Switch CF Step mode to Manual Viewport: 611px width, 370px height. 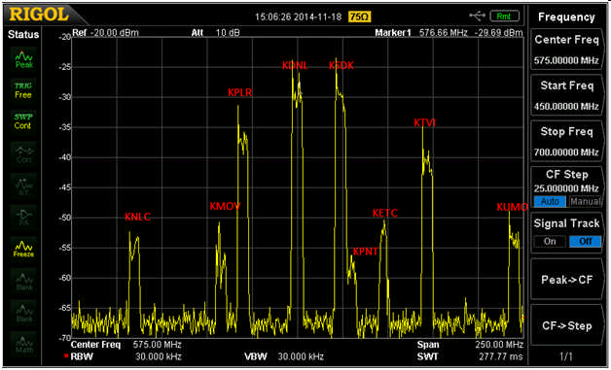(585, 201)
